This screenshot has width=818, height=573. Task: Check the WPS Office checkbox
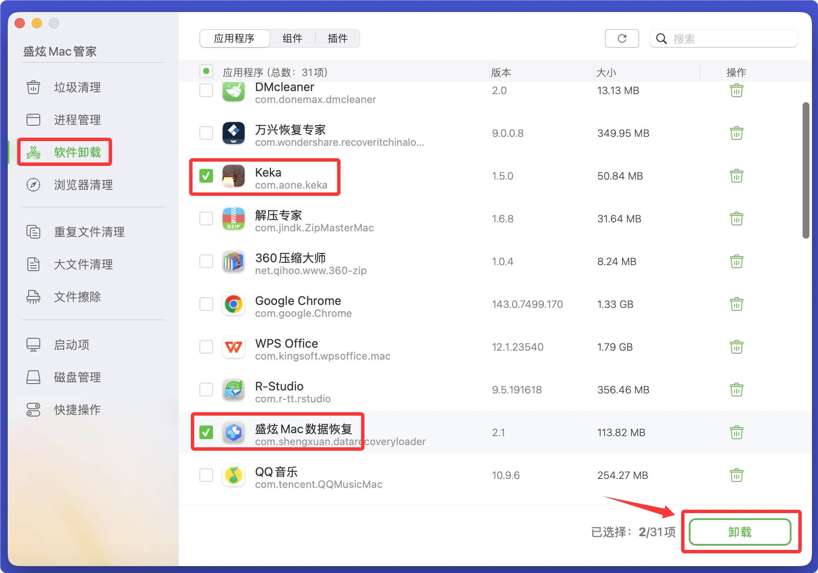207,347
